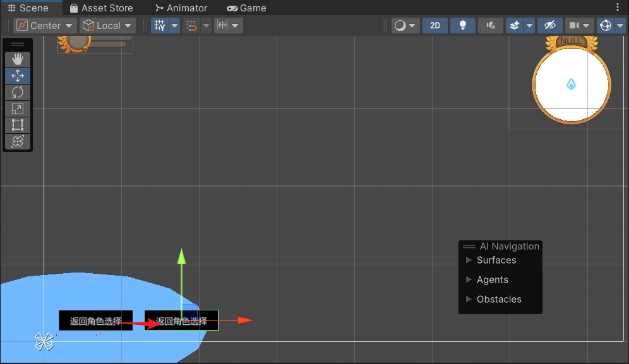Select the Rect tool
This screenshot has height=364, width=629.
(x=18, y=125)
